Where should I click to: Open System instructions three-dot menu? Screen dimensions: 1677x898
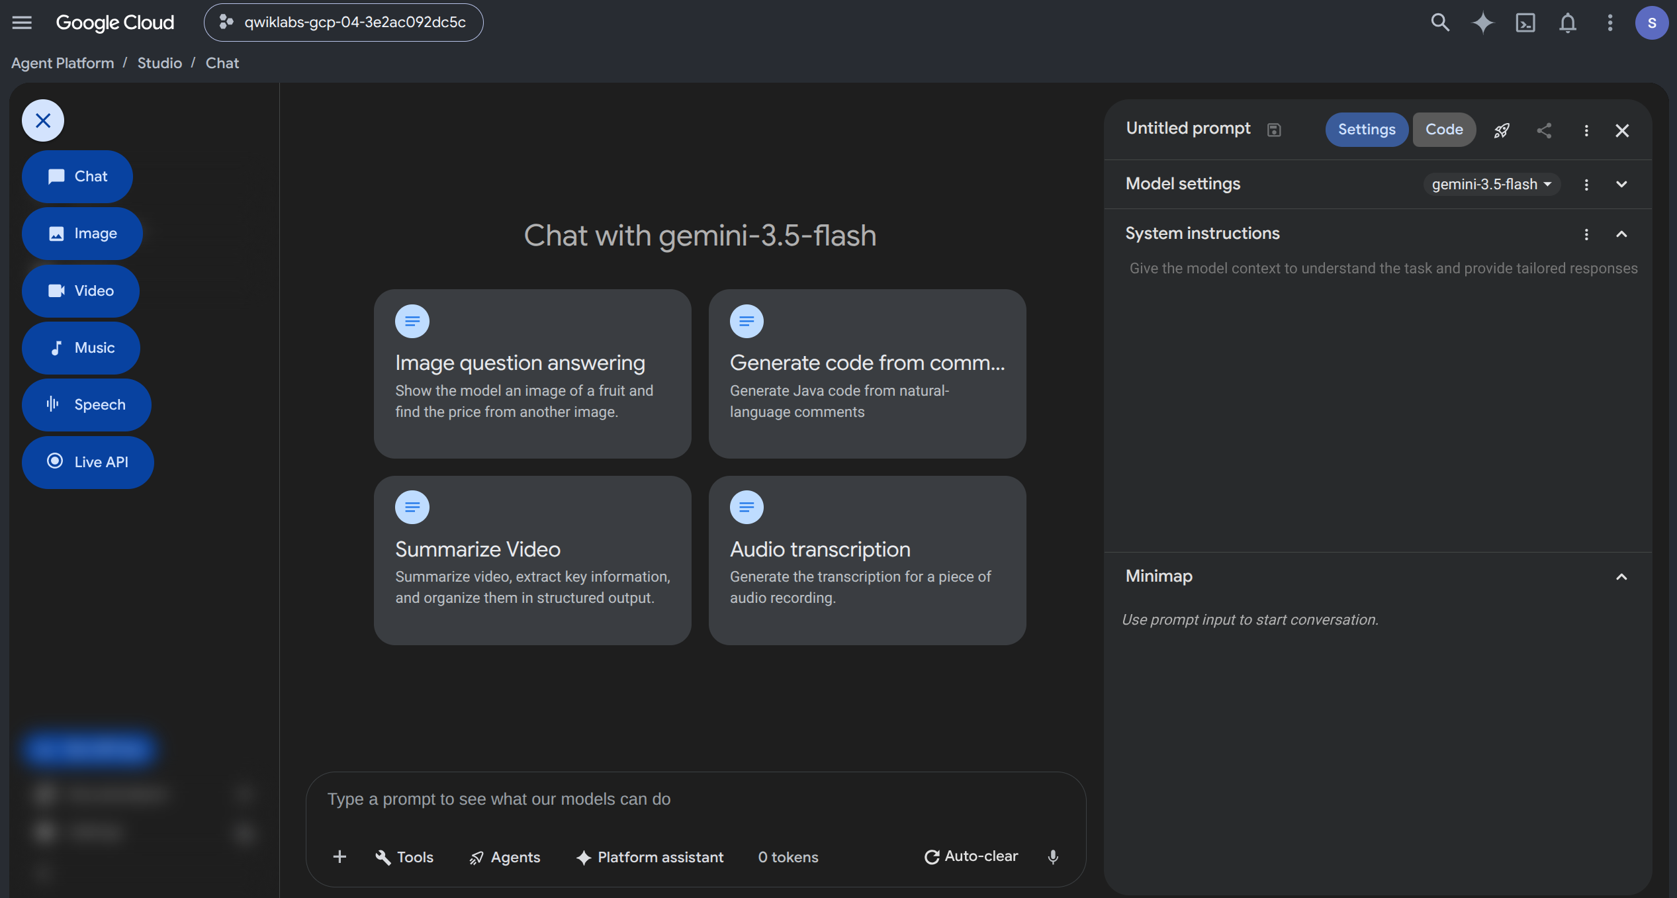(1586, 234)
